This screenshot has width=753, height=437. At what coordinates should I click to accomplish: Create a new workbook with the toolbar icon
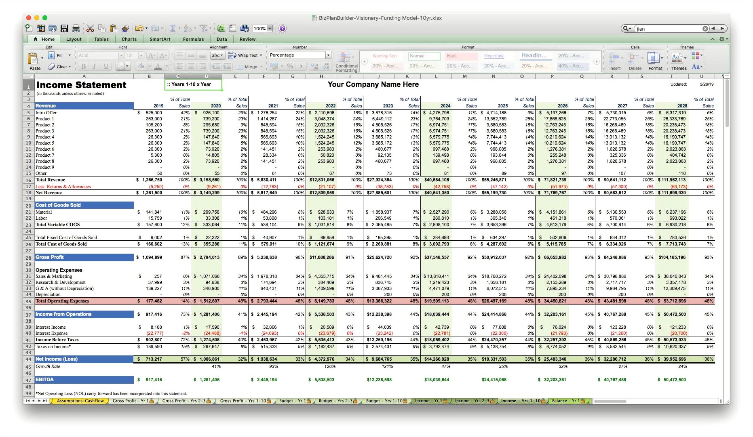tap(29, 28)
